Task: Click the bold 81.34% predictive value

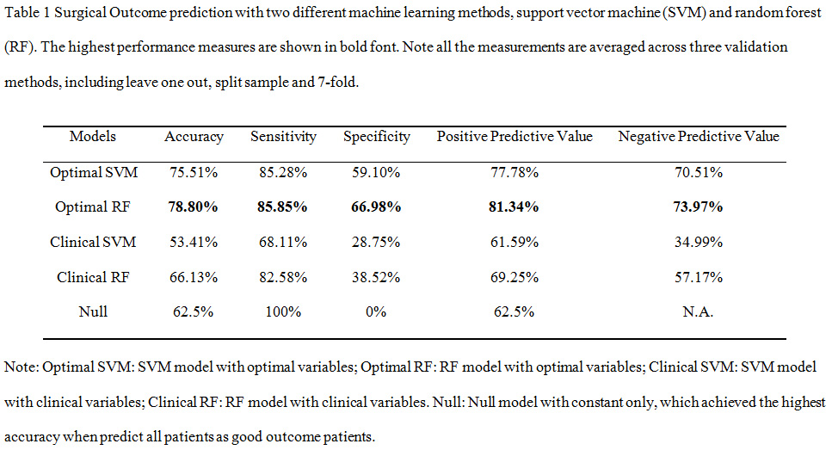Action: coord(515,207)
